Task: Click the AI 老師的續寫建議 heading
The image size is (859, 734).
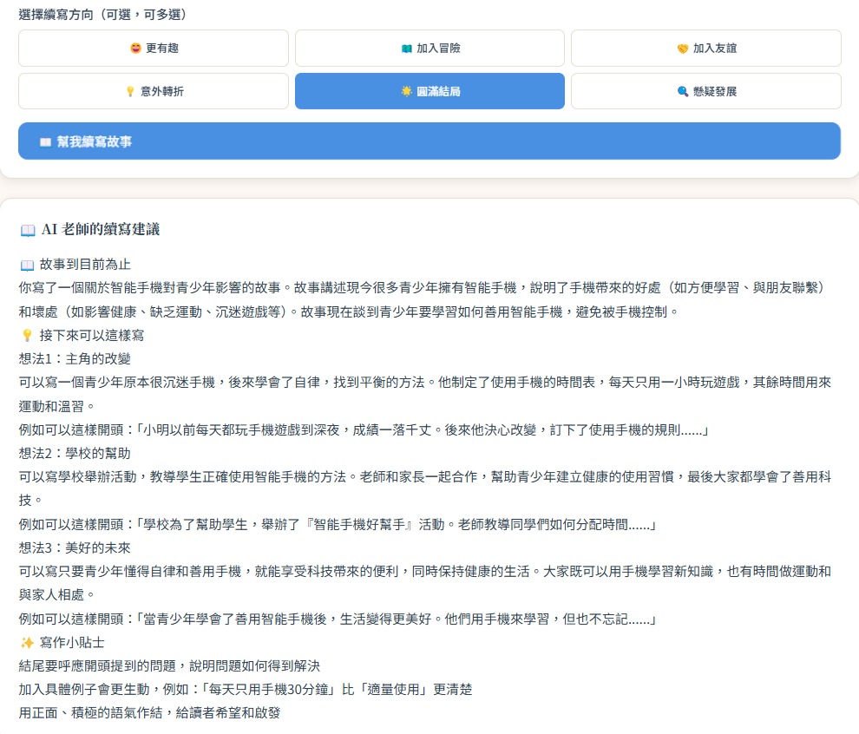Action: click(x=101, y=230)
